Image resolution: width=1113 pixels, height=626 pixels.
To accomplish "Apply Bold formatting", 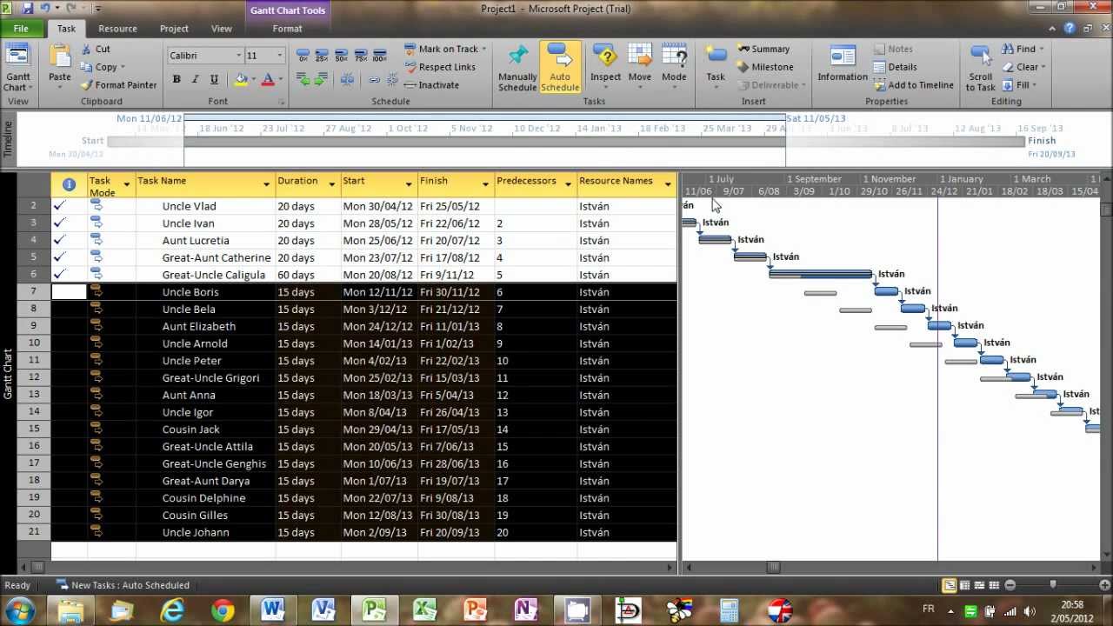I will point(177,79).
